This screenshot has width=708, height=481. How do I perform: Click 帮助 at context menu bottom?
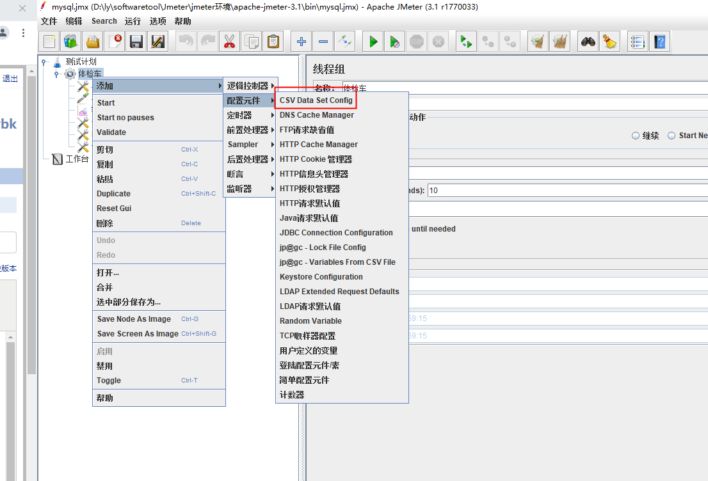click(159, 398)
